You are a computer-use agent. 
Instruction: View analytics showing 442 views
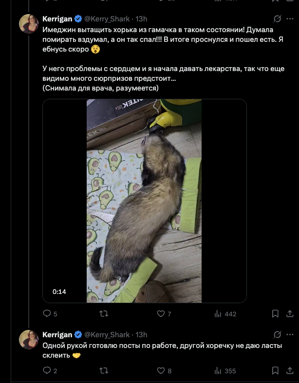[217, 314]
